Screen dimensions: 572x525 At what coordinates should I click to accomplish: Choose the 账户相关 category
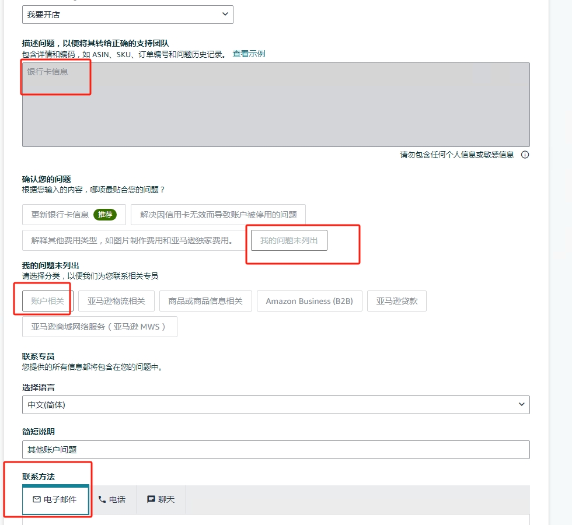pos(48,301)
